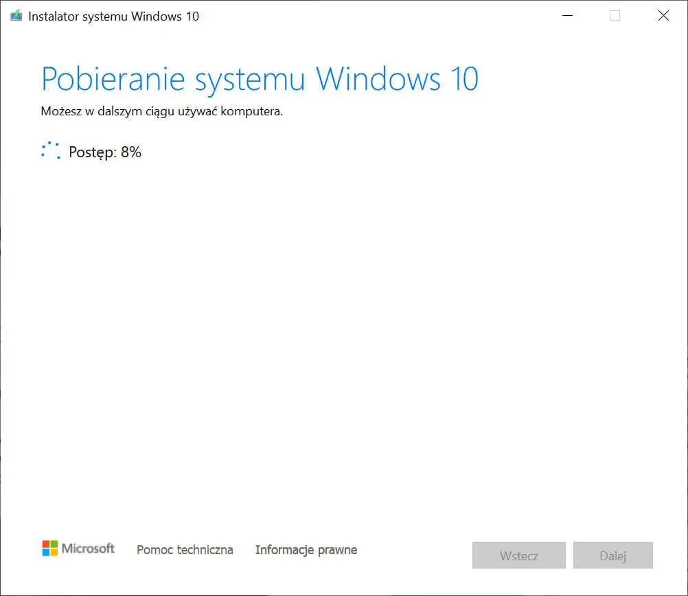Screen dimensions: 688x596
Task: Click the 'Instalator systemu Windows 10' window title
Action: (x=113, y=16)
